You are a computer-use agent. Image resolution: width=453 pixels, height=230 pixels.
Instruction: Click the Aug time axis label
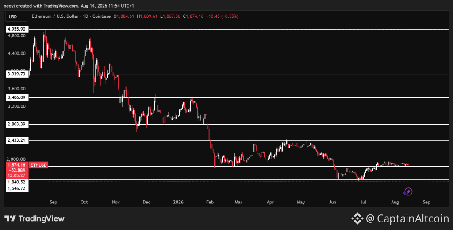(395, 202)
